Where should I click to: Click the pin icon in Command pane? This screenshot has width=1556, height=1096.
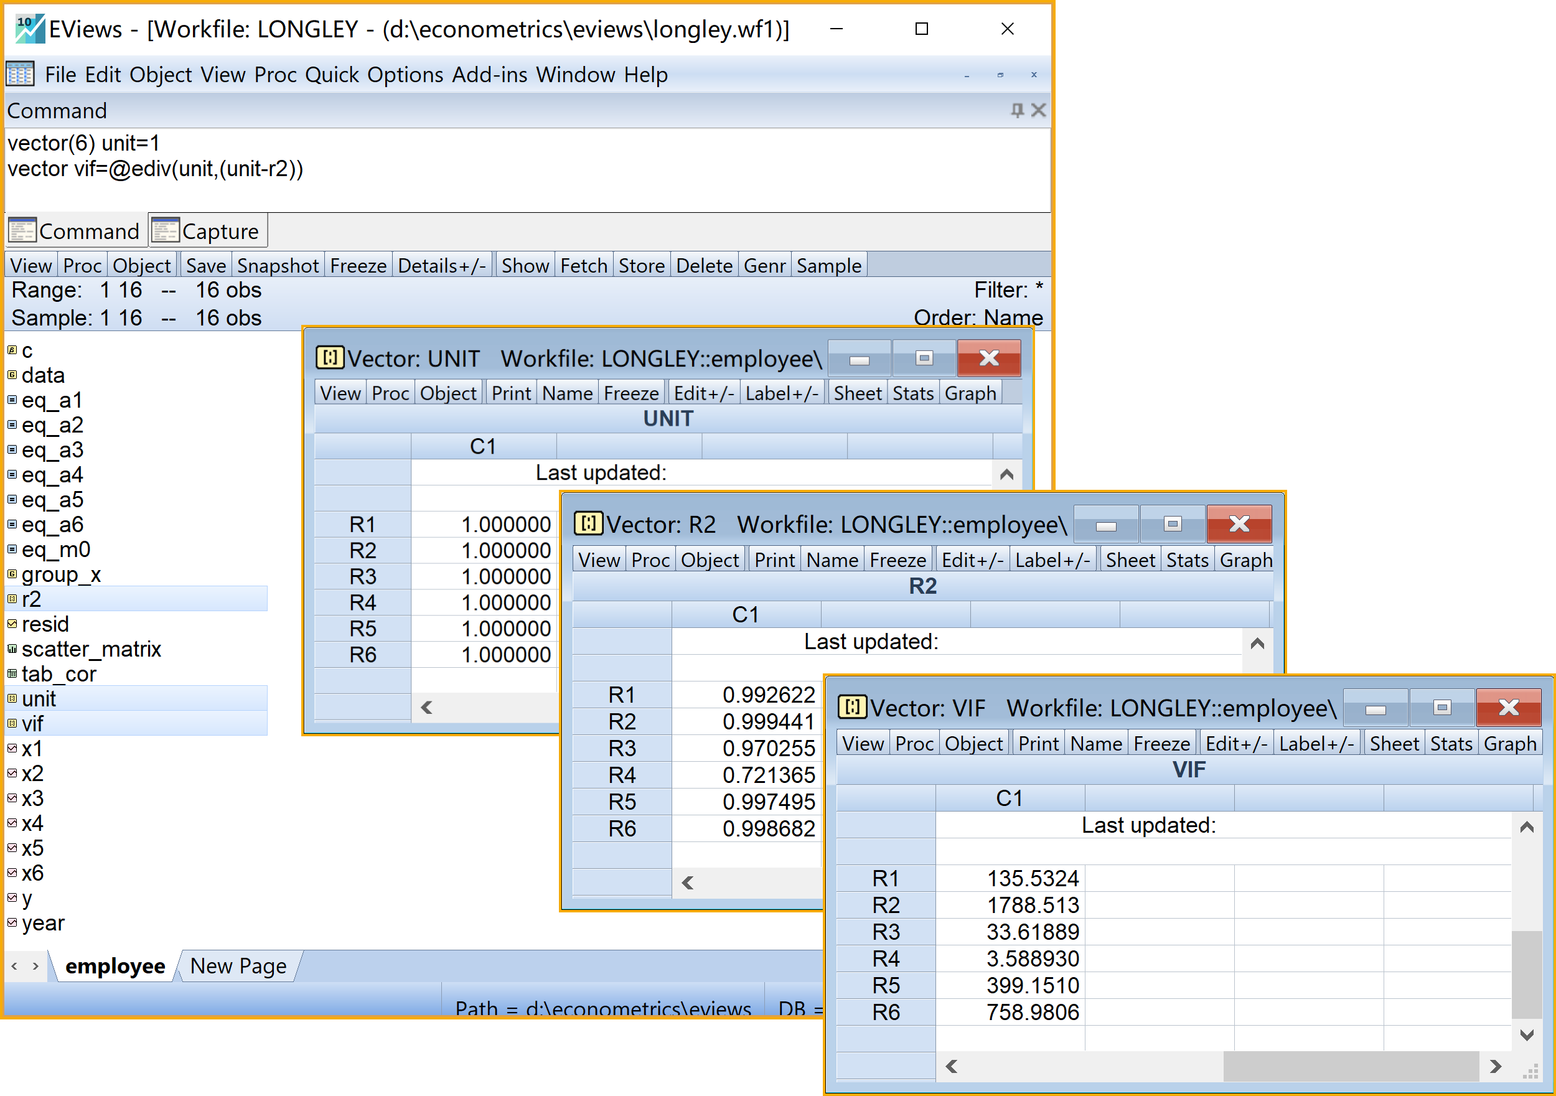(x=1016, y=110)
